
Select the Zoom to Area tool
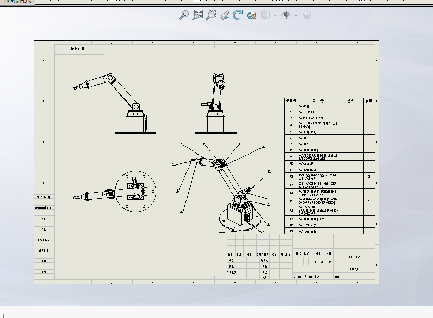point(211,15)
